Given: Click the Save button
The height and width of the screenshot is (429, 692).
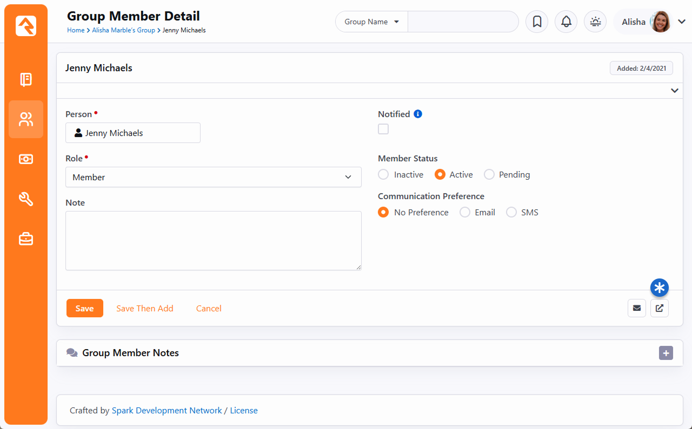Looking at the screenshot, I should point(84,309).
